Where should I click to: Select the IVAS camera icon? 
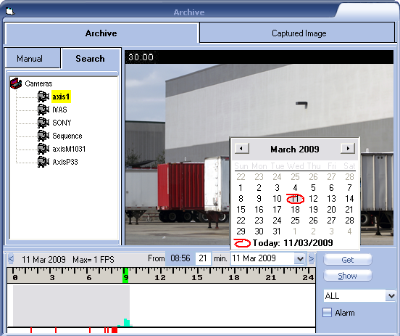tap(43, 110)
